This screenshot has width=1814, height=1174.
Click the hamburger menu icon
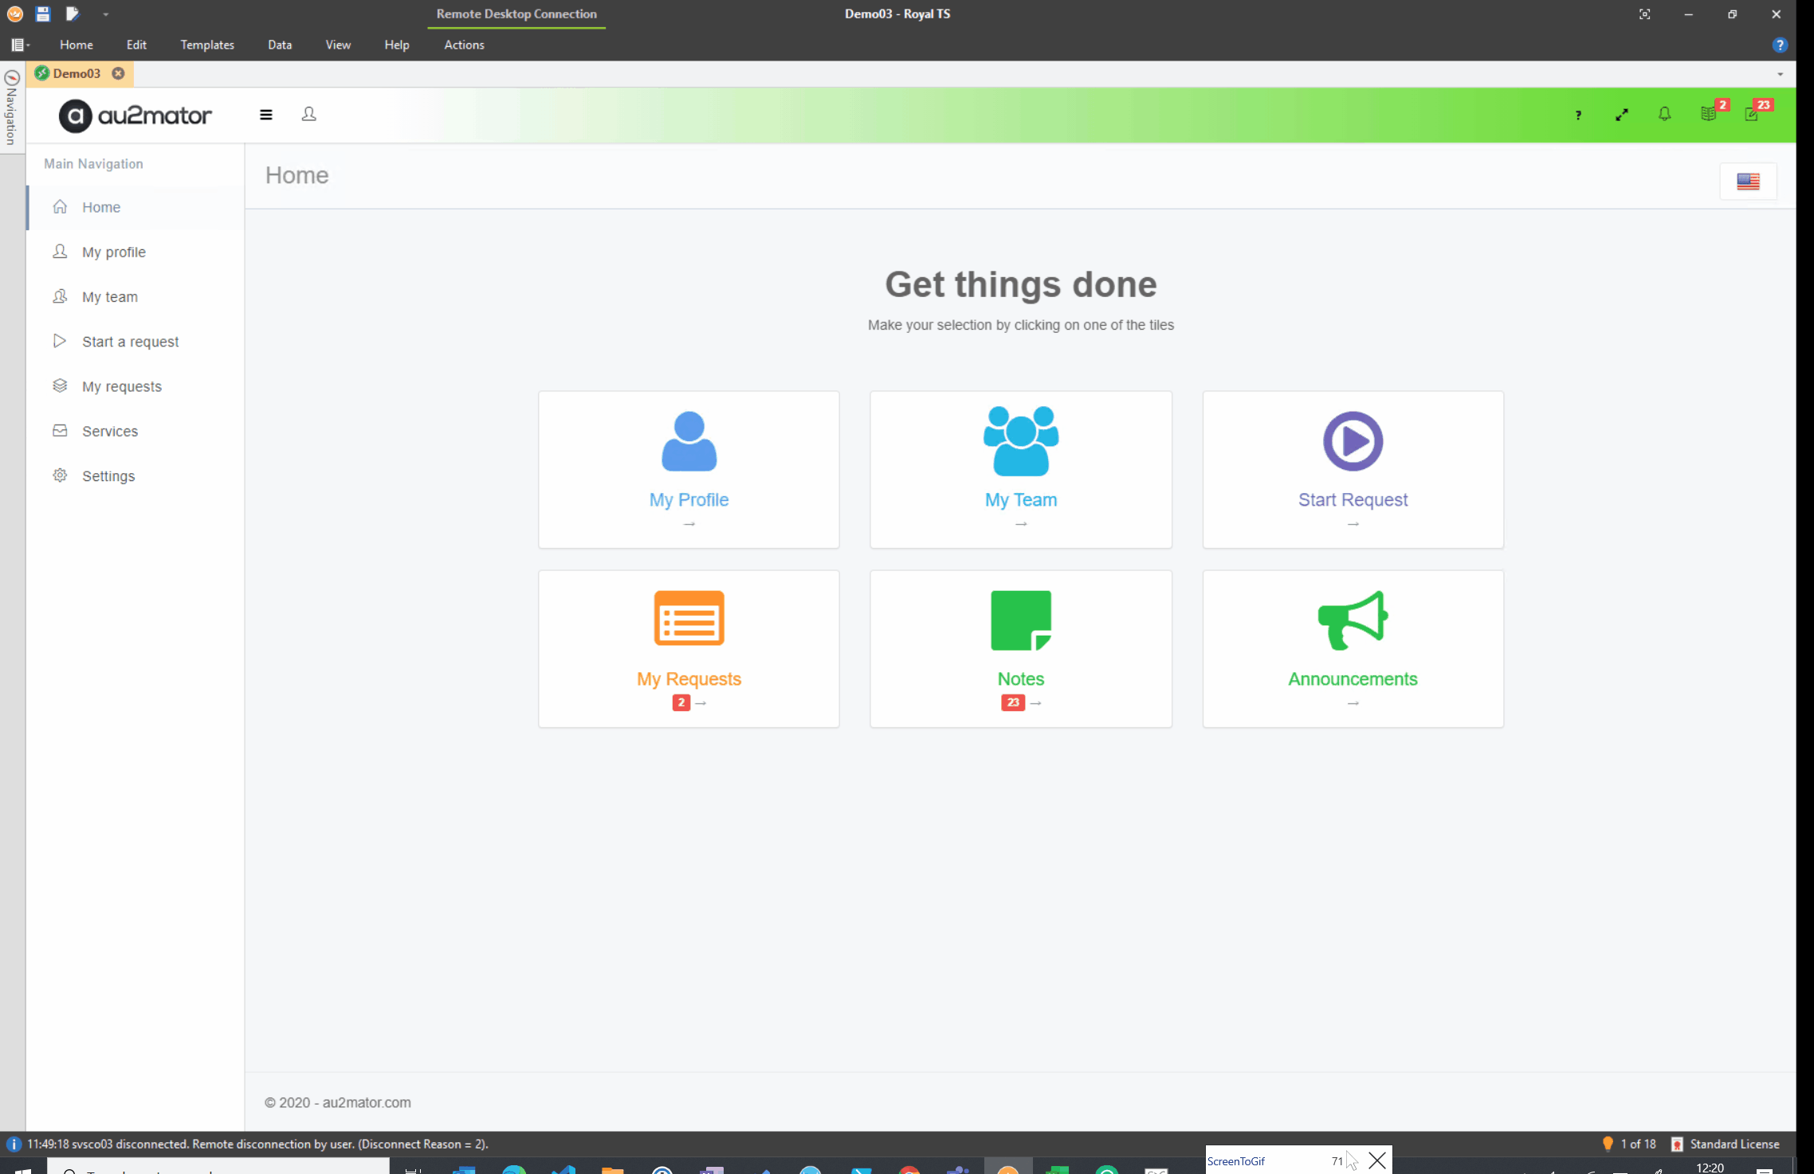(266, 115)
